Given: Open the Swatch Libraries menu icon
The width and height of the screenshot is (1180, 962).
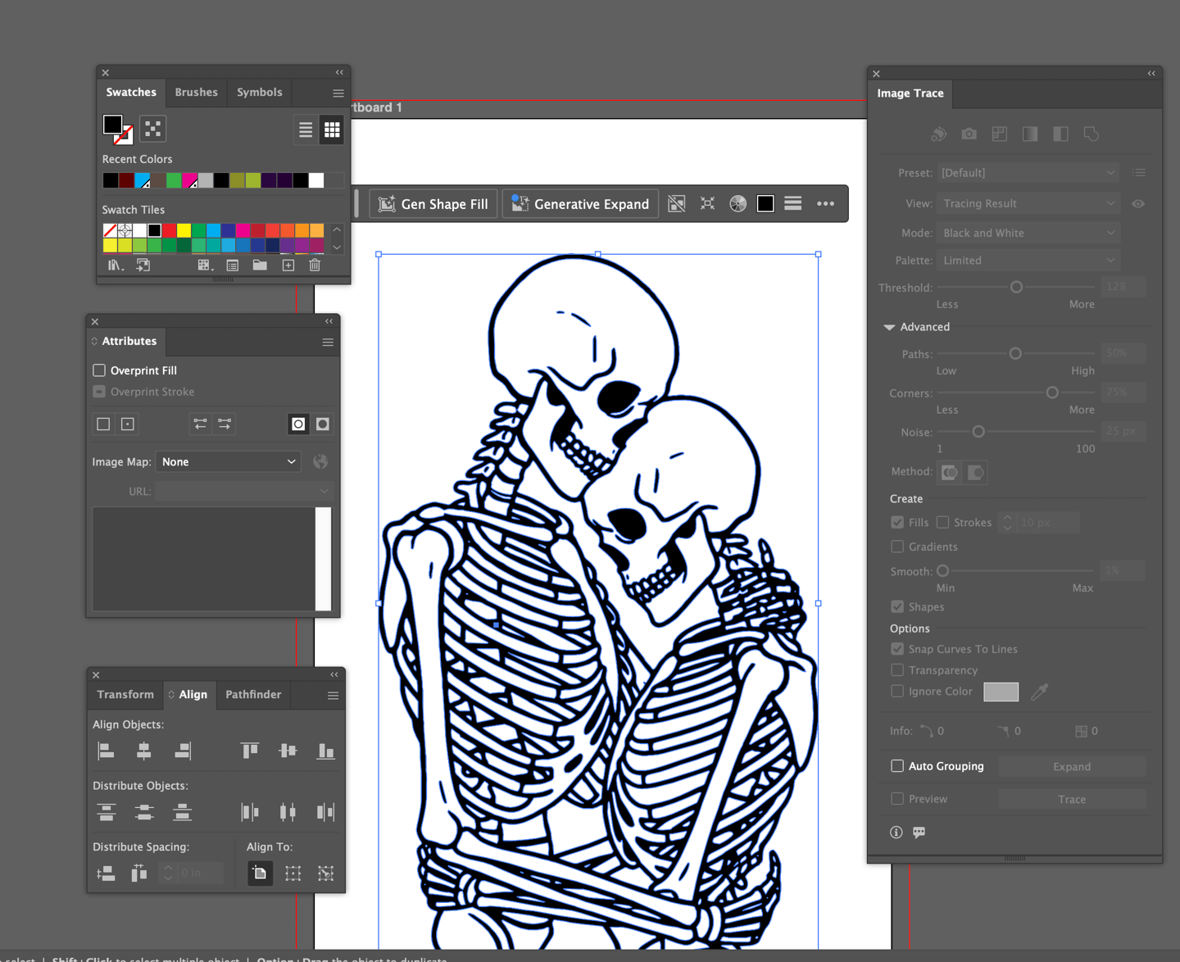Looking at the screenshot, I should (x=116, y=265).
